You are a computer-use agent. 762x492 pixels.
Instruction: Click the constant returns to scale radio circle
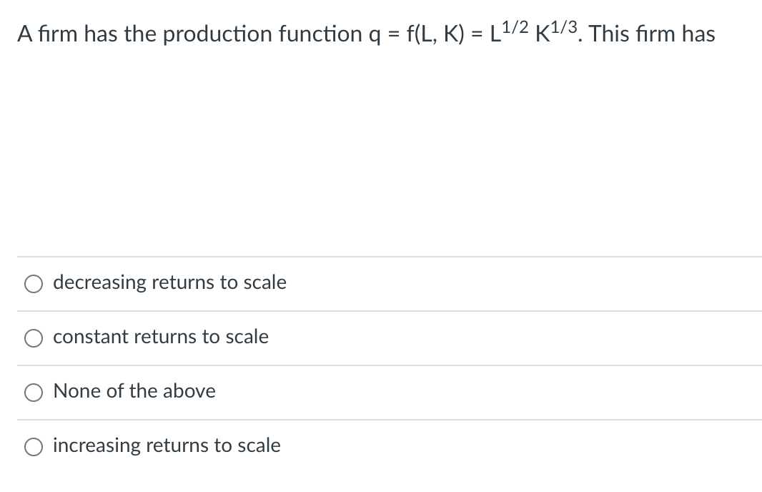34,338
